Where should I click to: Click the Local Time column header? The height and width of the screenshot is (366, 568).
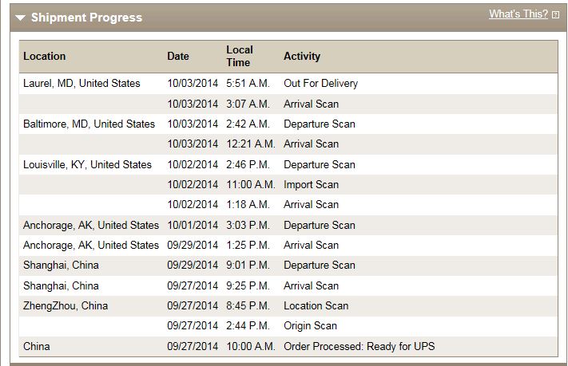point(240,56)
